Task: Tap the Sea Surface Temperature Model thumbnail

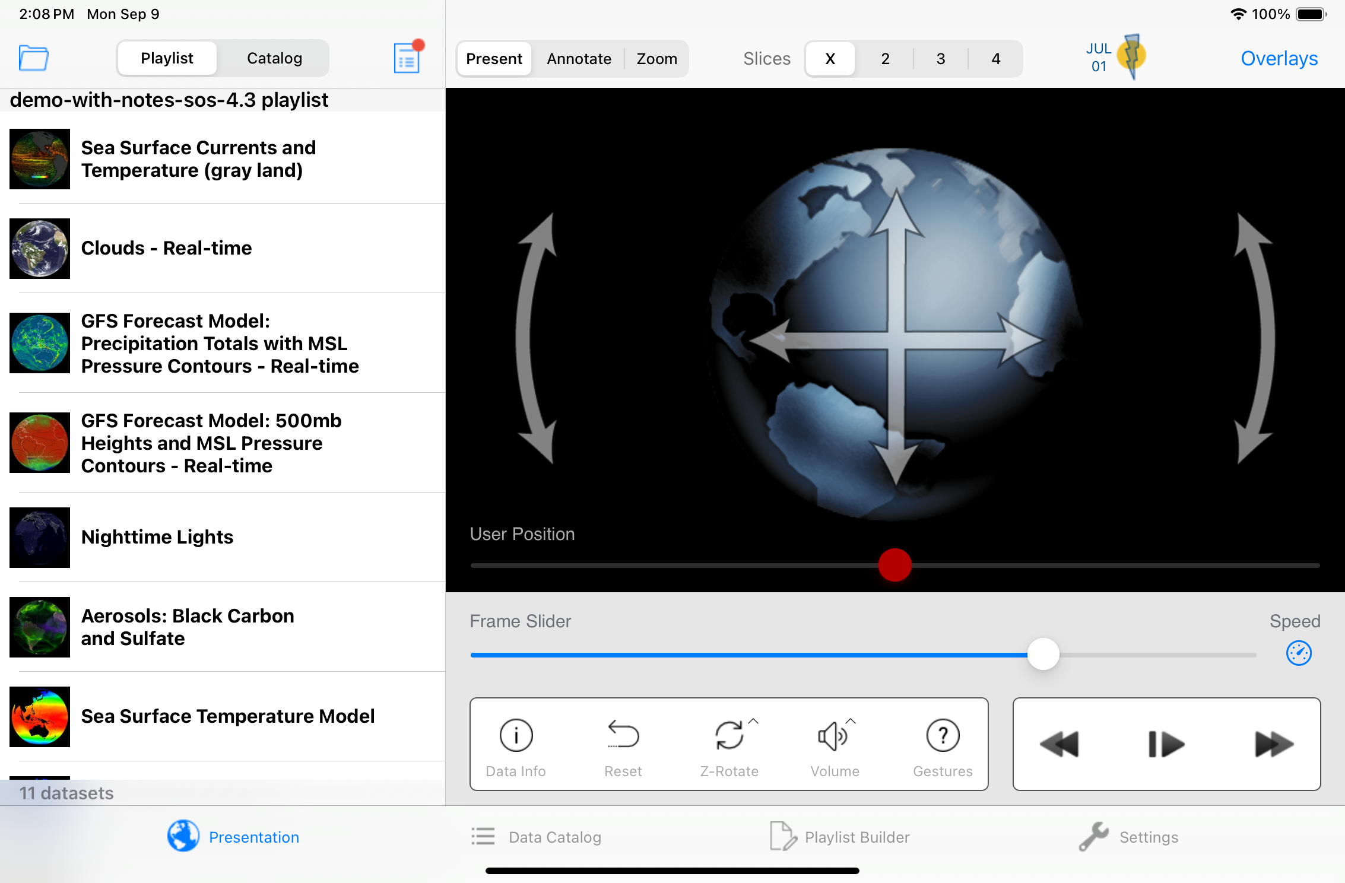Action: pos(40,716)
